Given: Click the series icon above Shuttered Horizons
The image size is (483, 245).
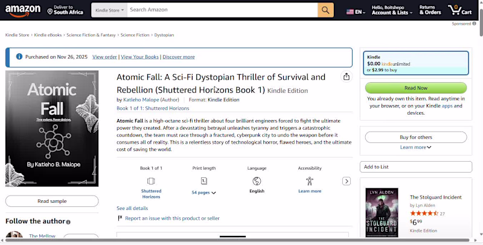Looking at the screenshot, I should click(x=151, y=181).
